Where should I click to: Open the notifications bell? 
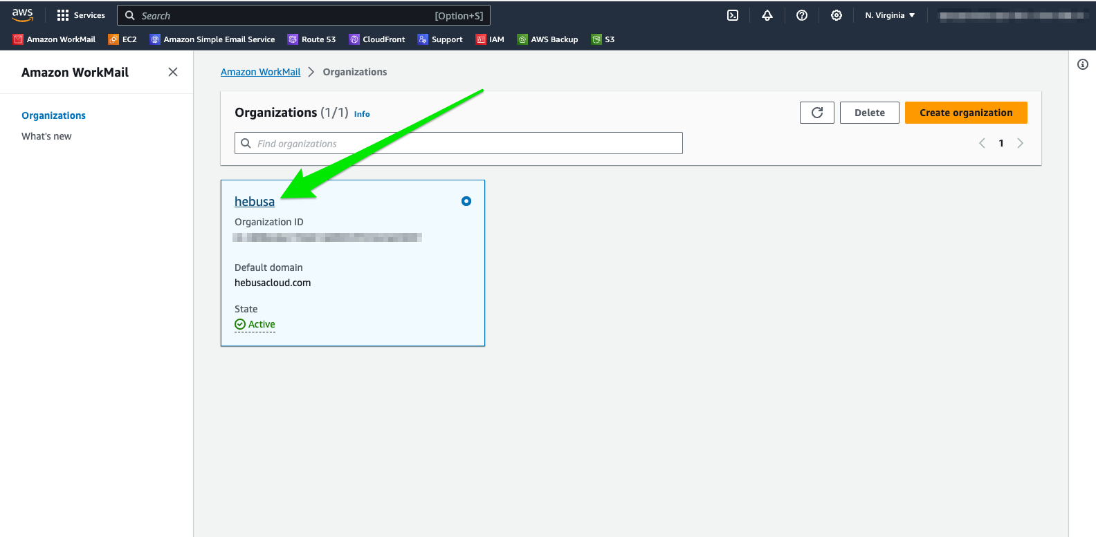767,15
